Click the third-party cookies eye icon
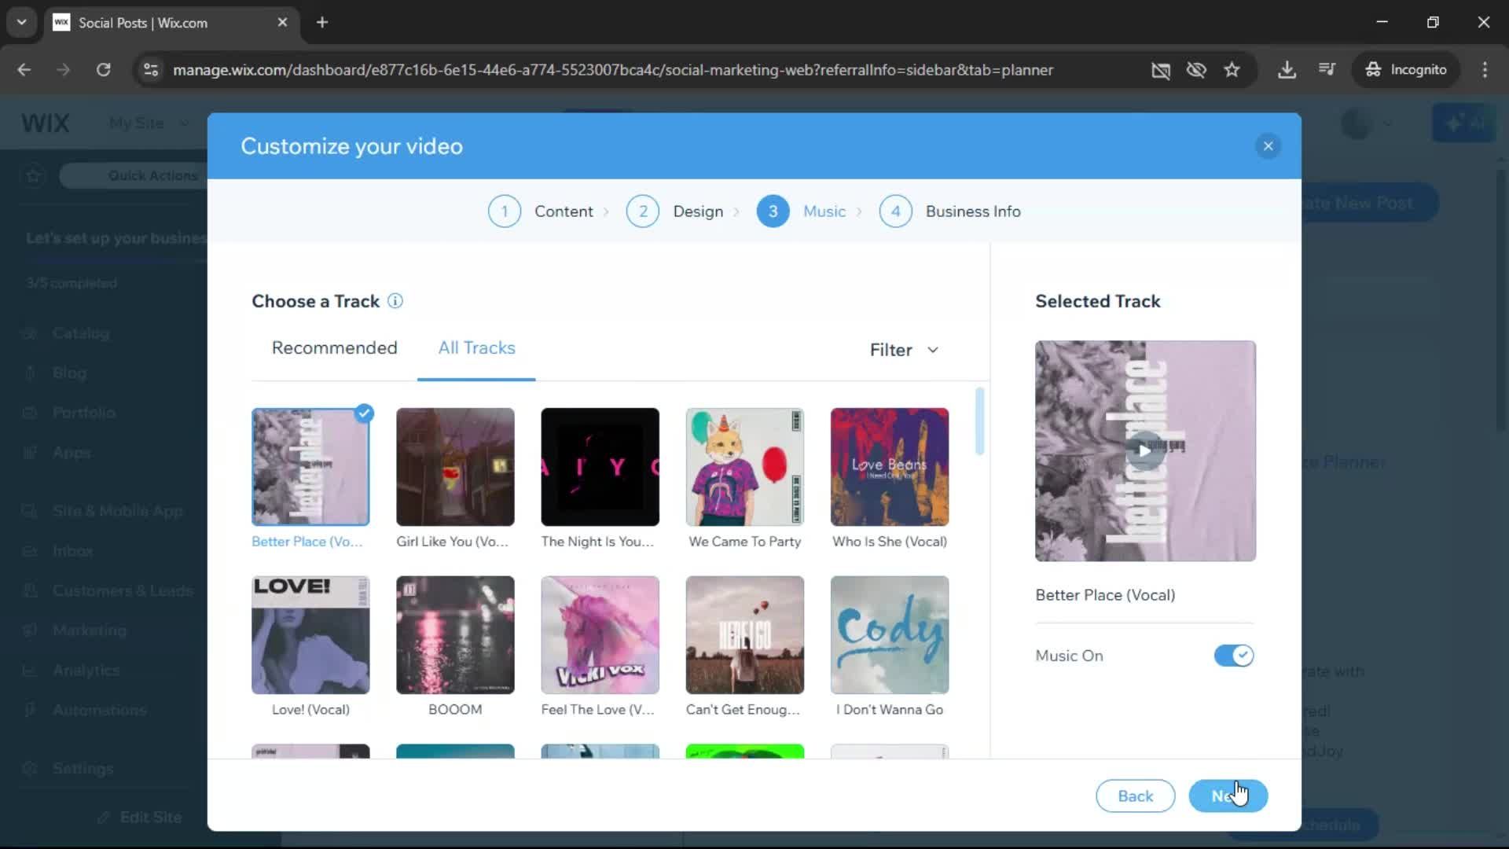Image resolution: width=1509 pixels, height=849 pixels. pos(1196,70)
